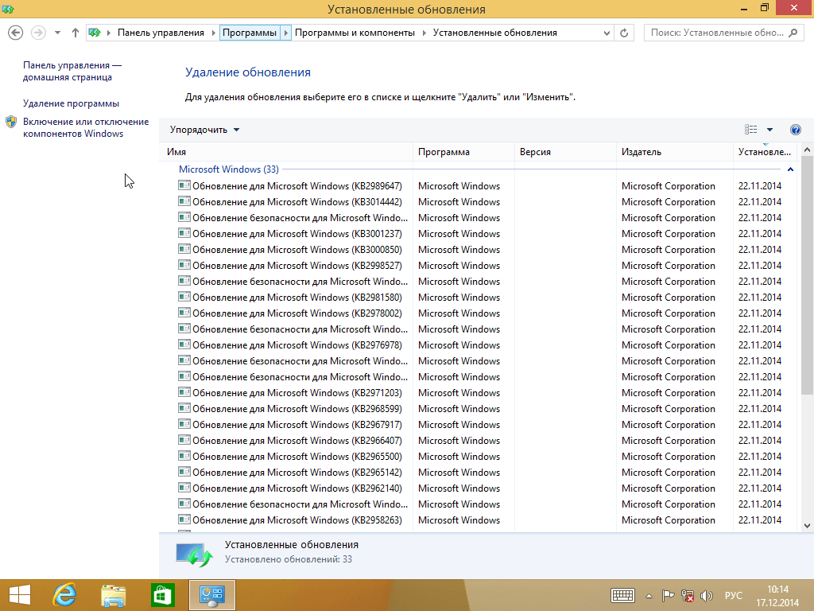Go up one level with Up arrow

(x=76, y=33)
